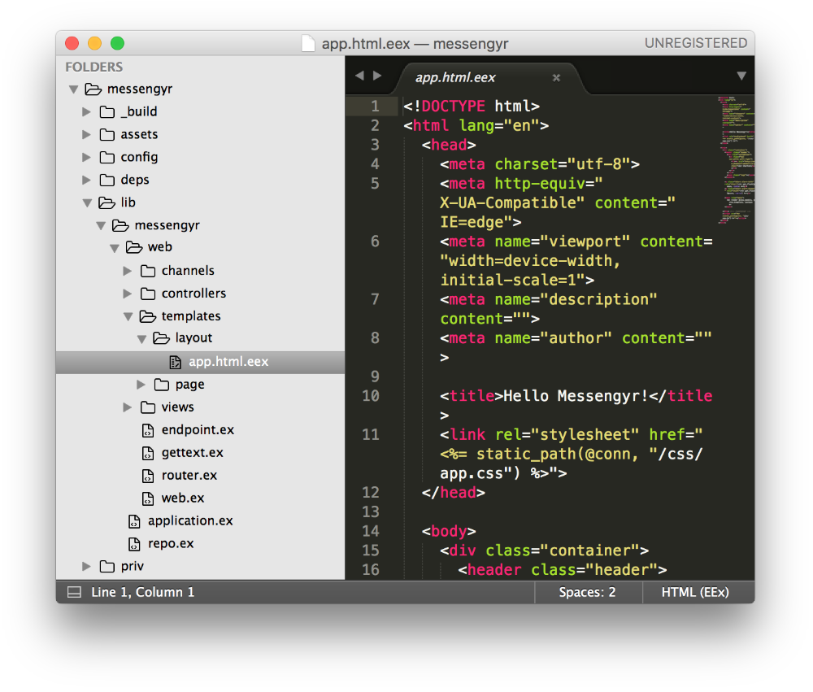Open web.ex in the sidebar
This screenshot has width=813, height=692.
pyautogui.click(x=183, y=498)
